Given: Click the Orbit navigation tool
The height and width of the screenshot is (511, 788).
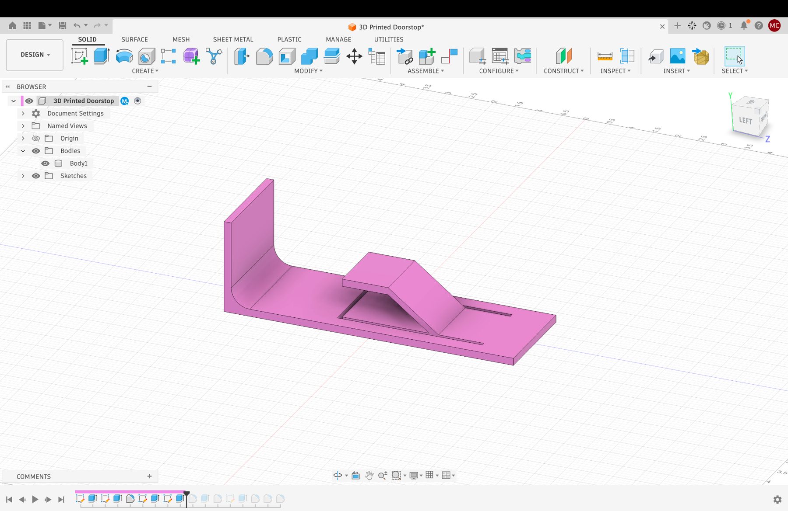Looking at the screenshot, I should pyautogui.click(x=338, y=475).
